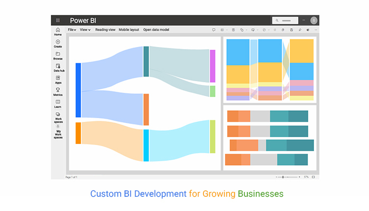Image resolution: width=369 pixels, height=211 pixels.
Task: Expand the View dropdown menu
Action: tap(85, 30)
